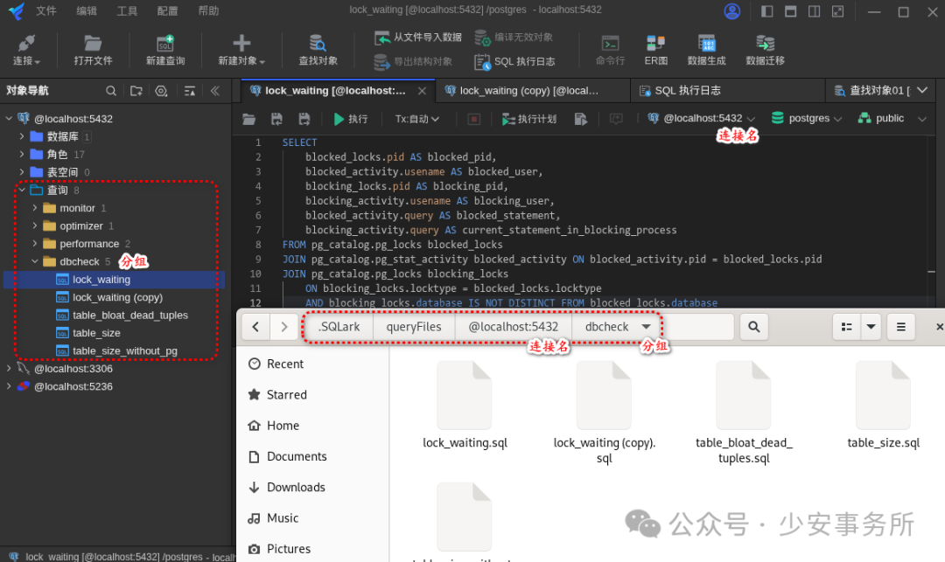
Task: Open the 连接 connection tool
Action: click(26, 49)
